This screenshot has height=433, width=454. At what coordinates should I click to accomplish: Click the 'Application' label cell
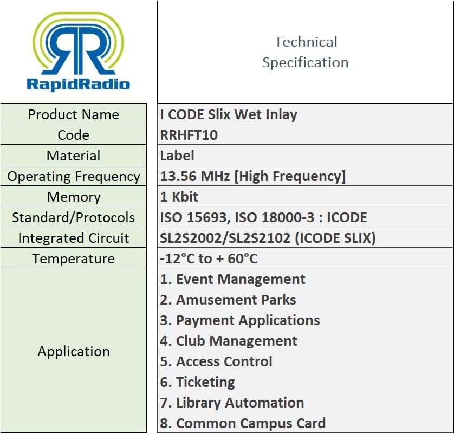coord(74,351)
